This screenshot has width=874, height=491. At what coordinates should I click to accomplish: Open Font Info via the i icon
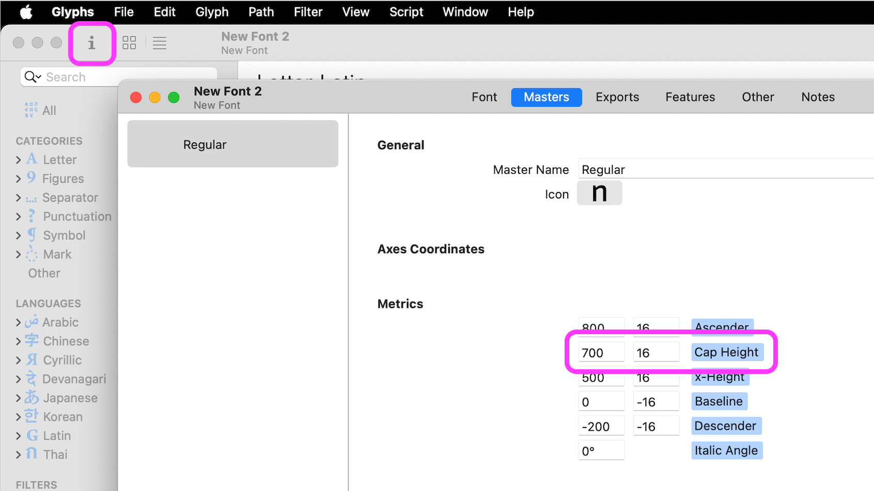click(x=91, y=43)
